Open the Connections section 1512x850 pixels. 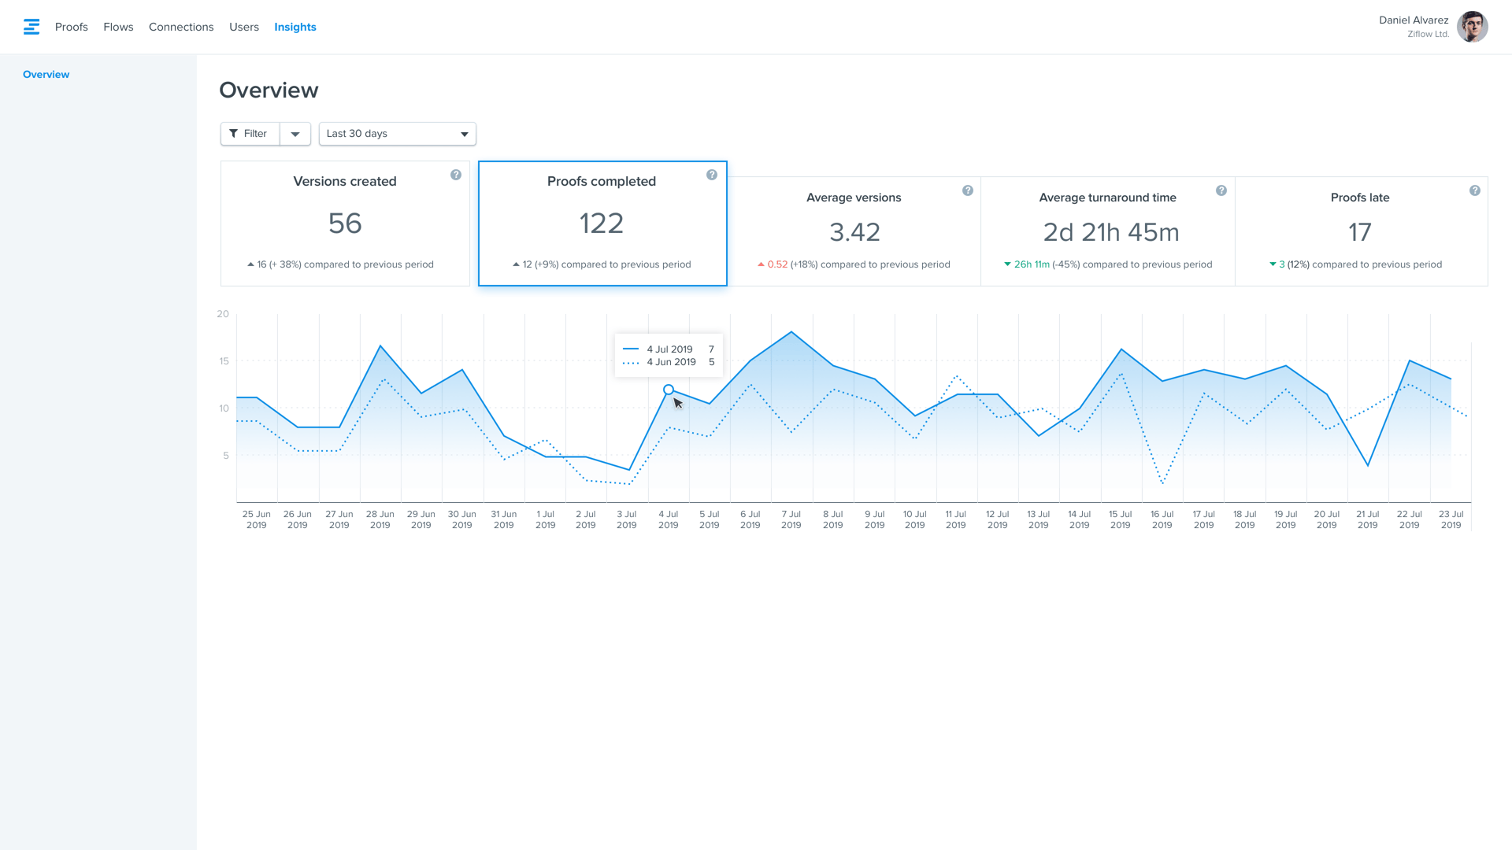point(181,26)
